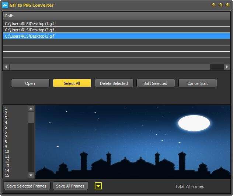Click Save Selected Frames button
233x196 pixels.
coord(27,186)
